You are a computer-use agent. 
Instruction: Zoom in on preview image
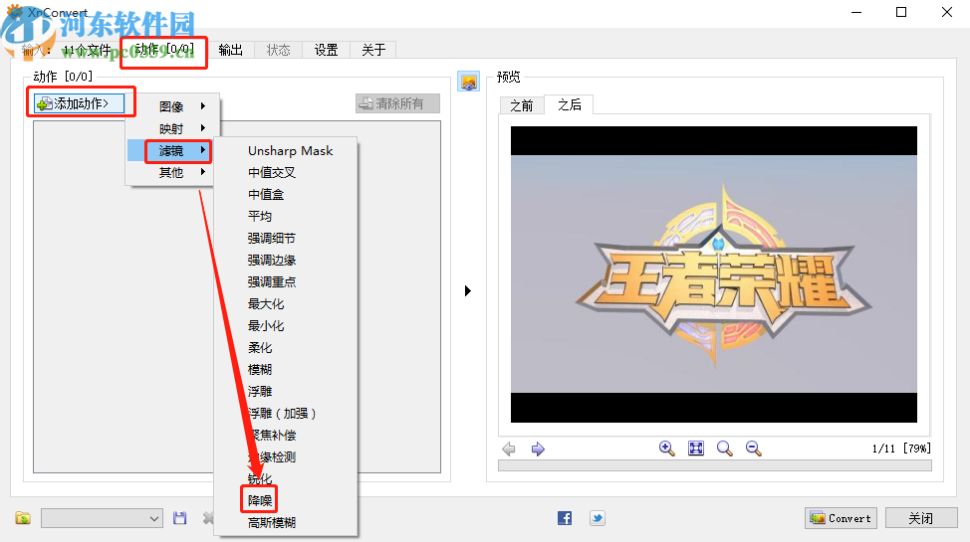666,449
